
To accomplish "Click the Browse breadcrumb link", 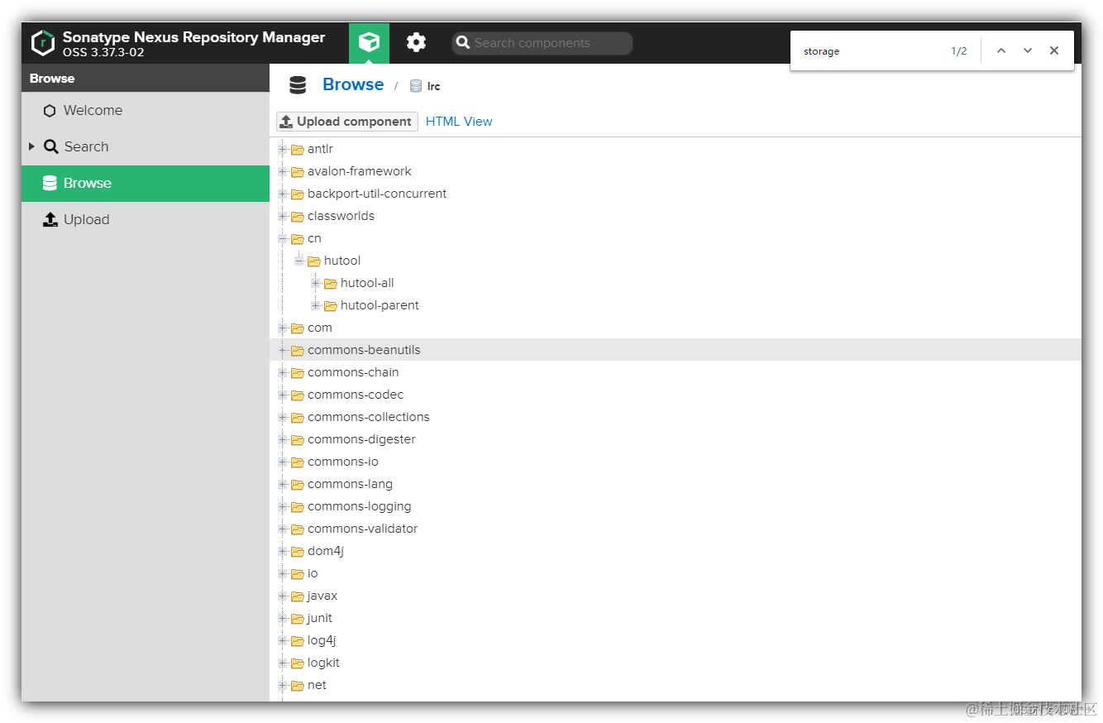I will coord(353,84).
